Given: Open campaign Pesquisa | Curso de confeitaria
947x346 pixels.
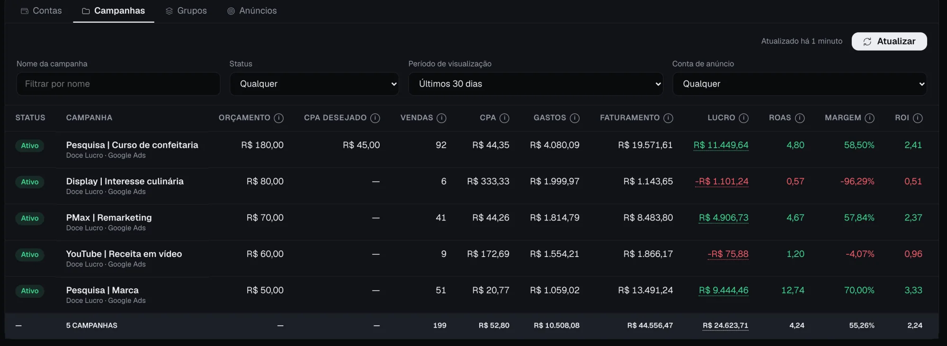Looking at the screenshot, I should 132,145.
